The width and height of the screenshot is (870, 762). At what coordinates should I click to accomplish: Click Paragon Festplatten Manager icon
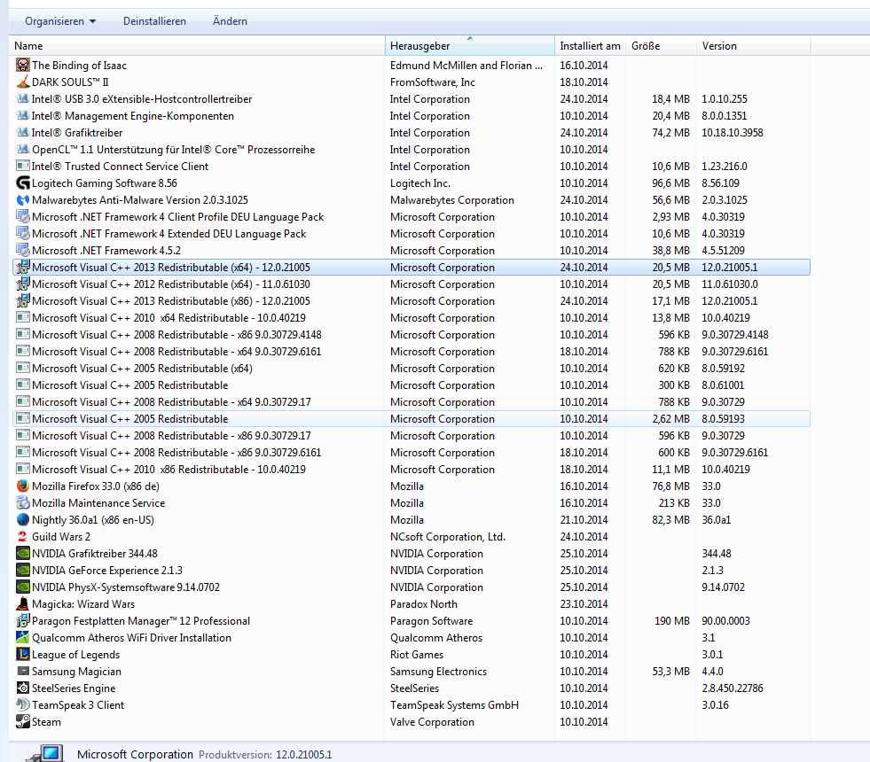coord(23,621)
